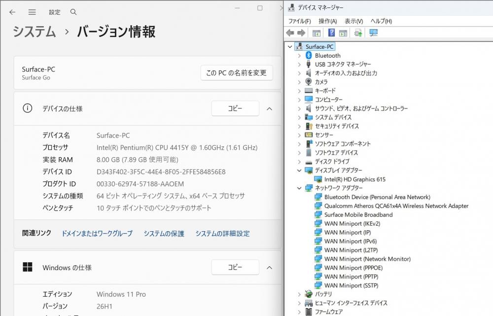Click the device specifications info icon
Viewport: 493px width, 316px height.
(27, 108)
